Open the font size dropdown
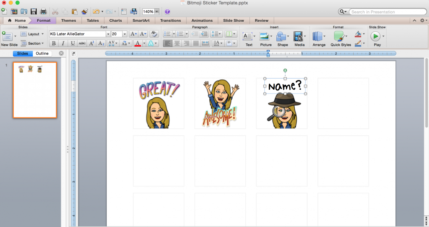 (124, 34)
